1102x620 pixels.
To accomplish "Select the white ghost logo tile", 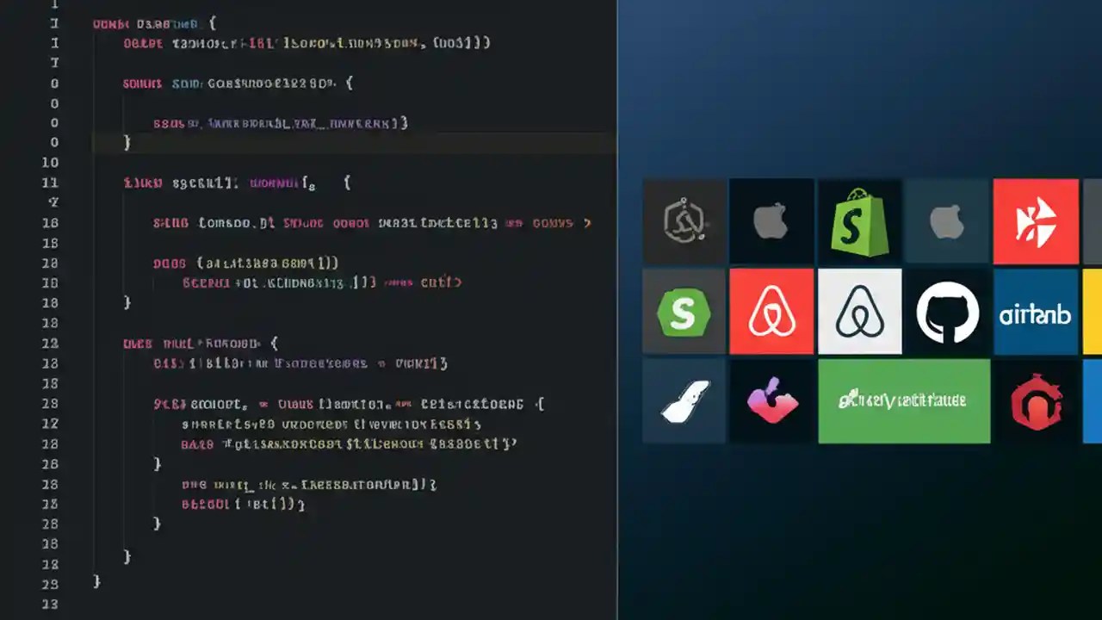I will coord(684,401).
